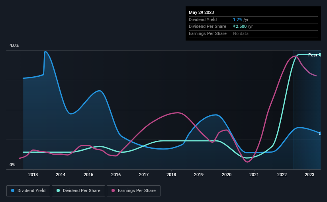Screen dimensions: 327x202
Task: Click the 0% y-axis label
Action: tap(12, 165)
